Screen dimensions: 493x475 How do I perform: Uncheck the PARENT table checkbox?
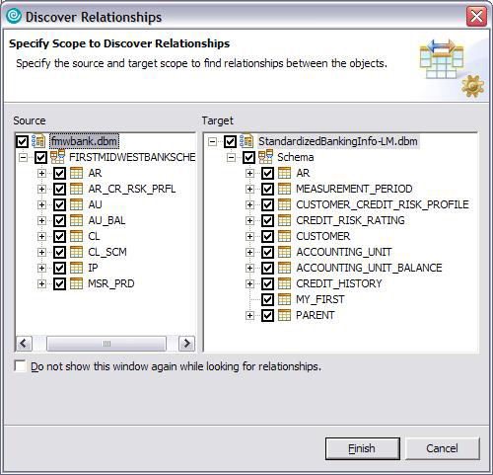267,315
